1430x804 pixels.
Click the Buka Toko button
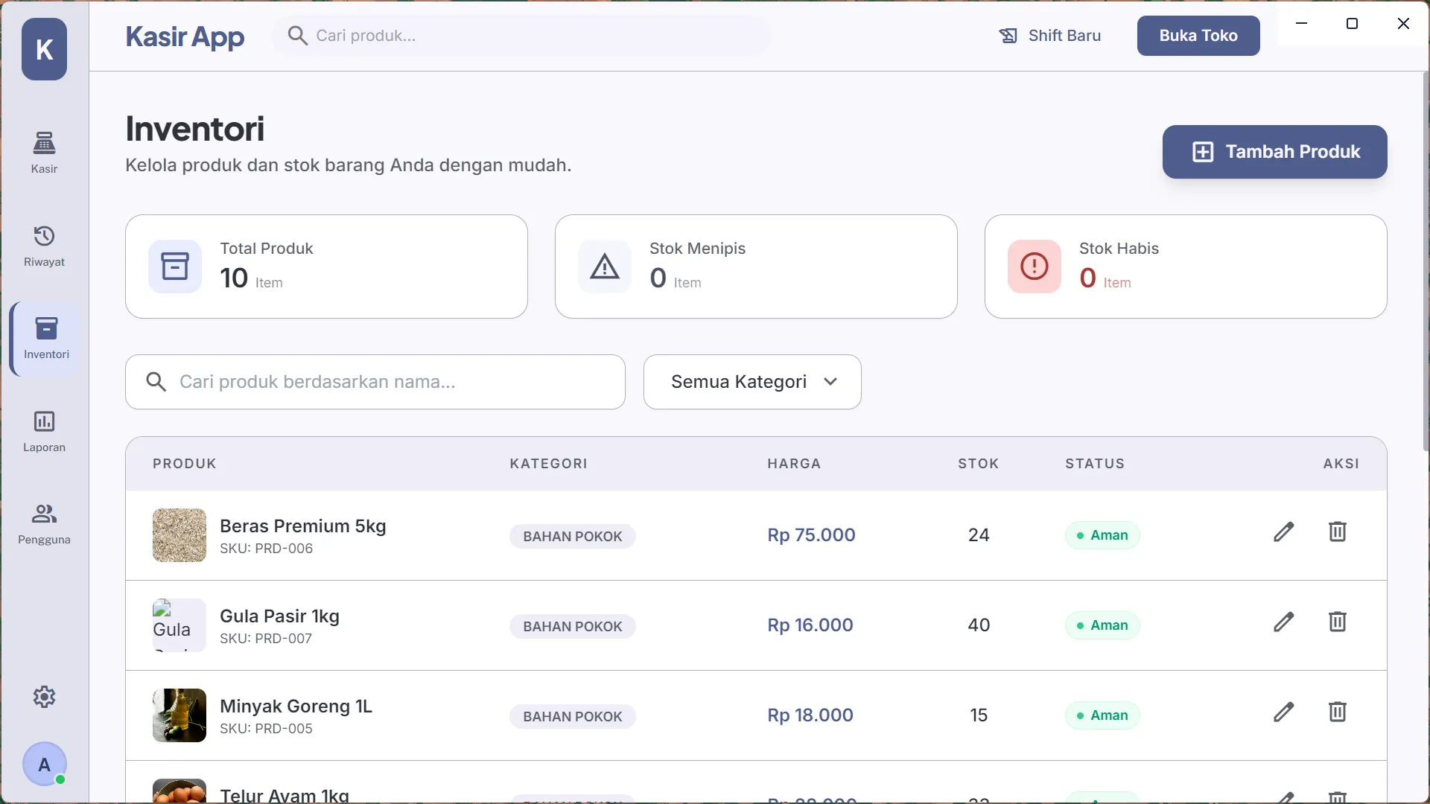pos(1198,36)
